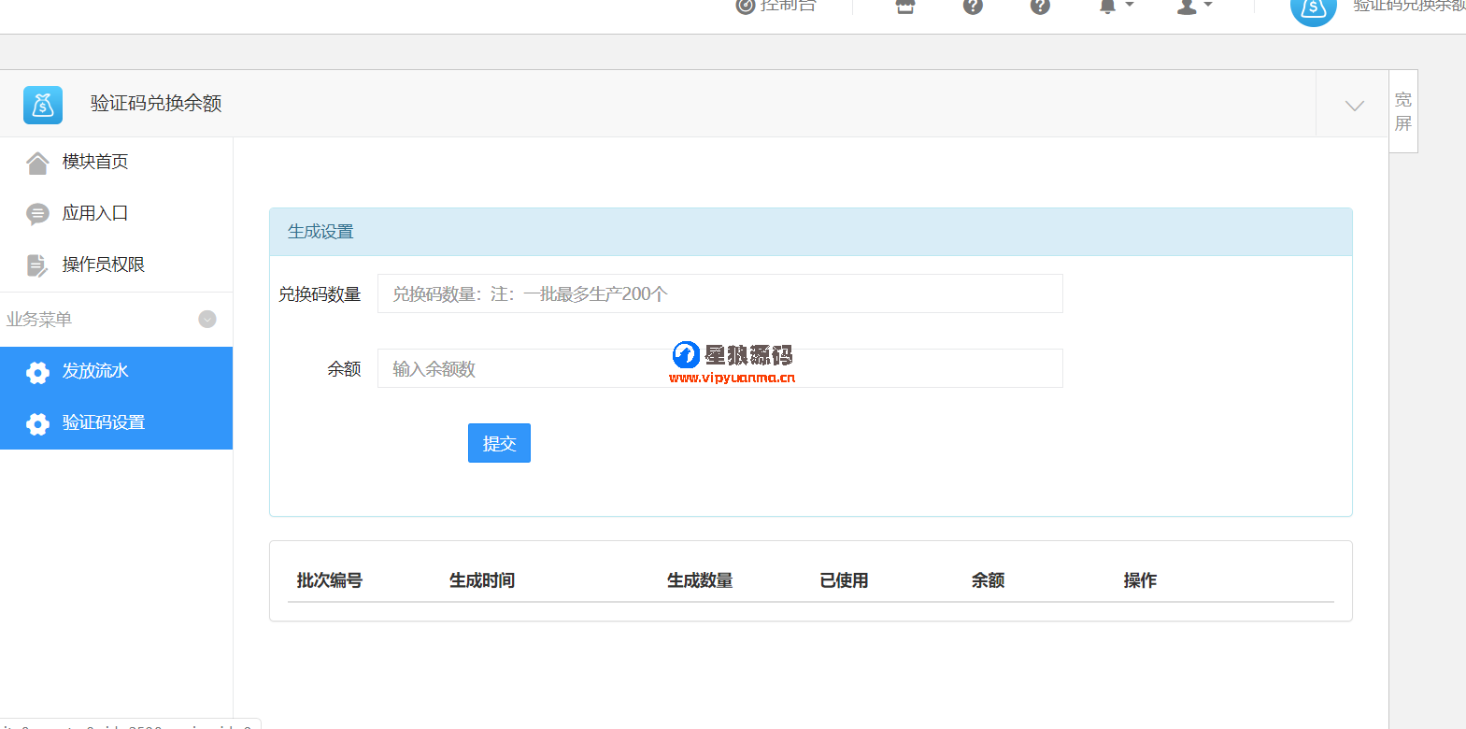This screenshot has width=1466, height=729.
Task: Click the 生成时间 column header
Action: (482, 580)
